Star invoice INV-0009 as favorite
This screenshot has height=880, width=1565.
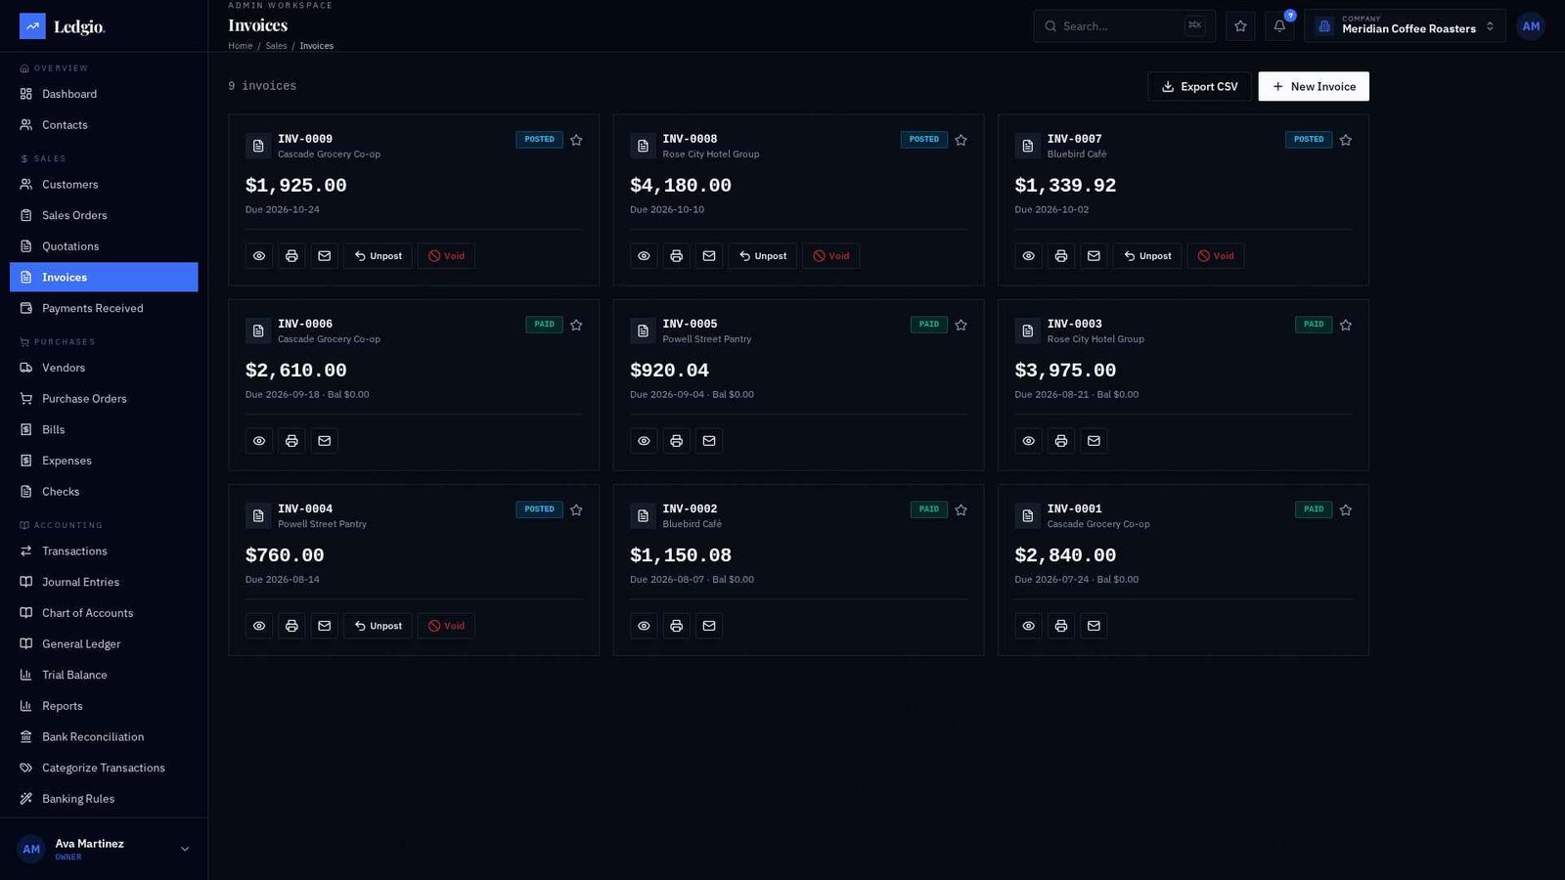(576, 140)
